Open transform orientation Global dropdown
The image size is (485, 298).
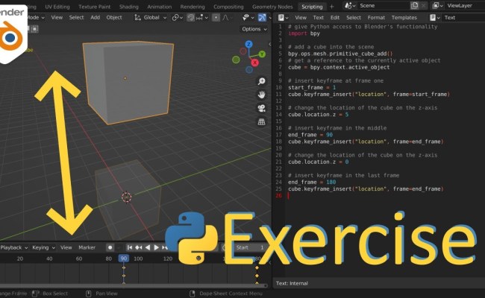(x=151, y=18)
